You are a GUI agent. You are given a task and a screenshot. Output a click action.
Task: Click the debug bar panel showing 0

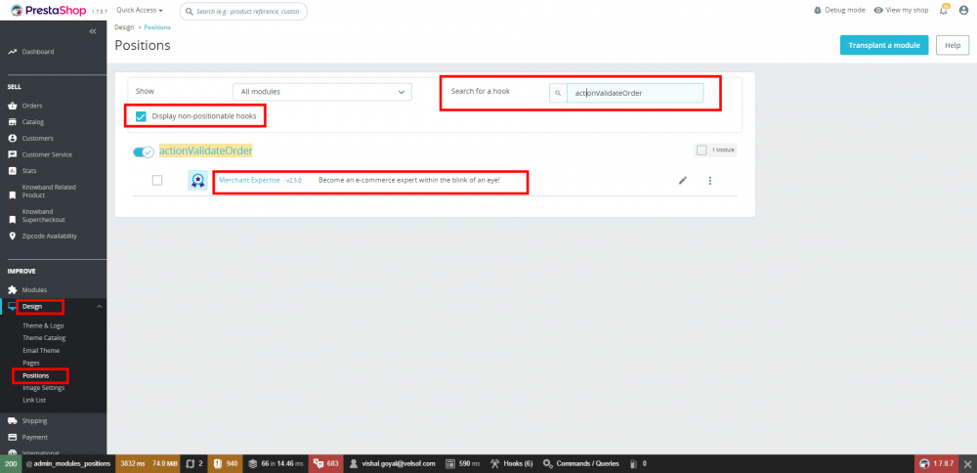coord(638,463)
